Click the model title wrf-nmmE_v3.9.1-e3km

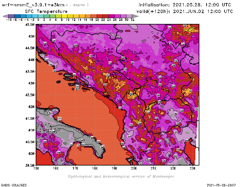33,5
